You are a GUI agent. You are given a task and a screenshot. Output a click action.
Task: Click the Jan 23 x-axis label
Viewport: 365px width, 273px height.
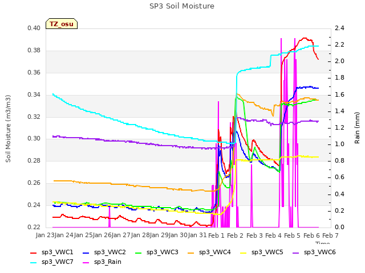click(x=45, y=235)
